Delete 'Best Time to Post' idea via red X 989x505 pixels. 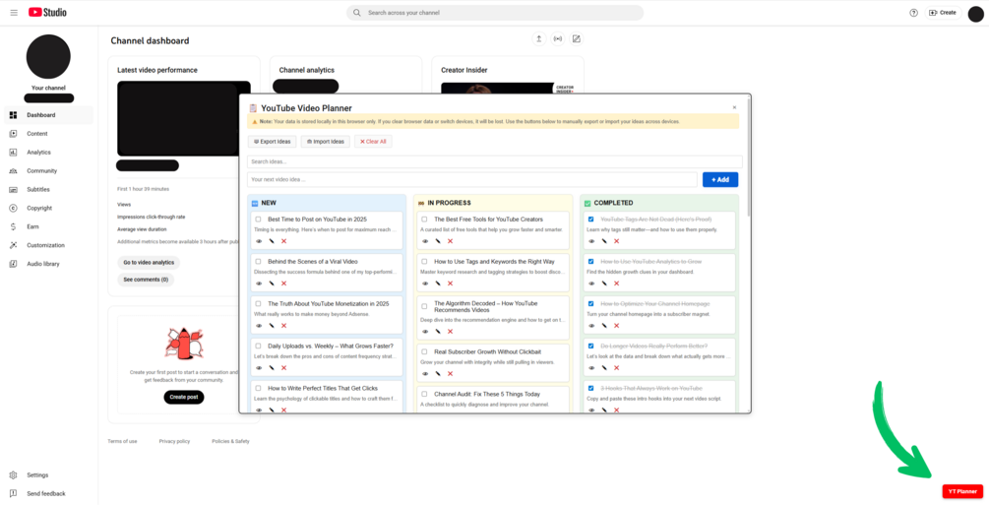[x=283, y=241]
